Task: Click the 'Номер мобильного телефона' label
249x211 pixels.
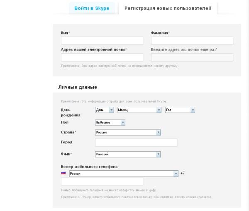Action: (89, 167)
